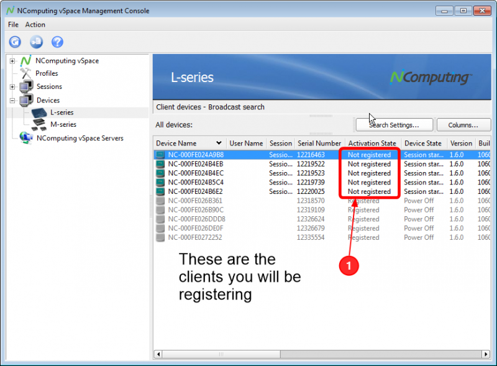The image size is (497, 366).
Task: Click the device icon for NC-000FE024B6E2
Action: coord(160,191)
